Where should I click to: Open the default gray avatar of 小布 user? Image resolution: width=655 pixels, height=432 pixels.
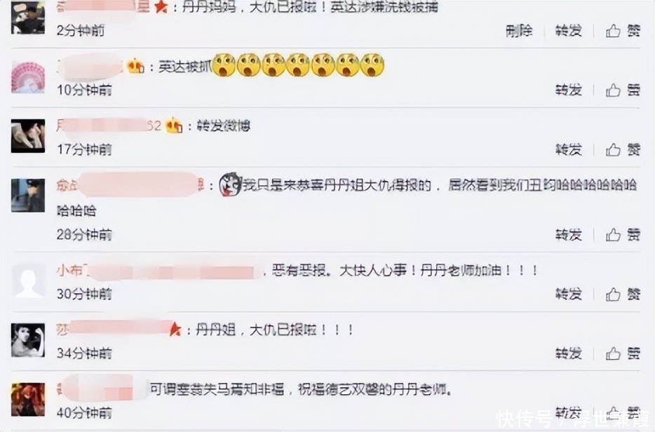click(27, 281)
